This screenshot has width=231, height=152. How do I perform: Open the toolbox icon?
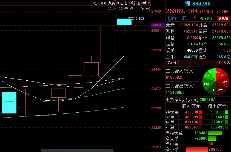coord(126,9)
